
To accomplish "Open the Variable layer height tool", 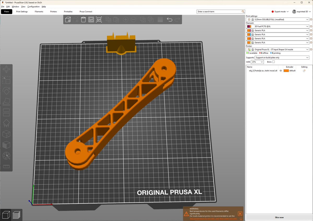I will [160, 20].
